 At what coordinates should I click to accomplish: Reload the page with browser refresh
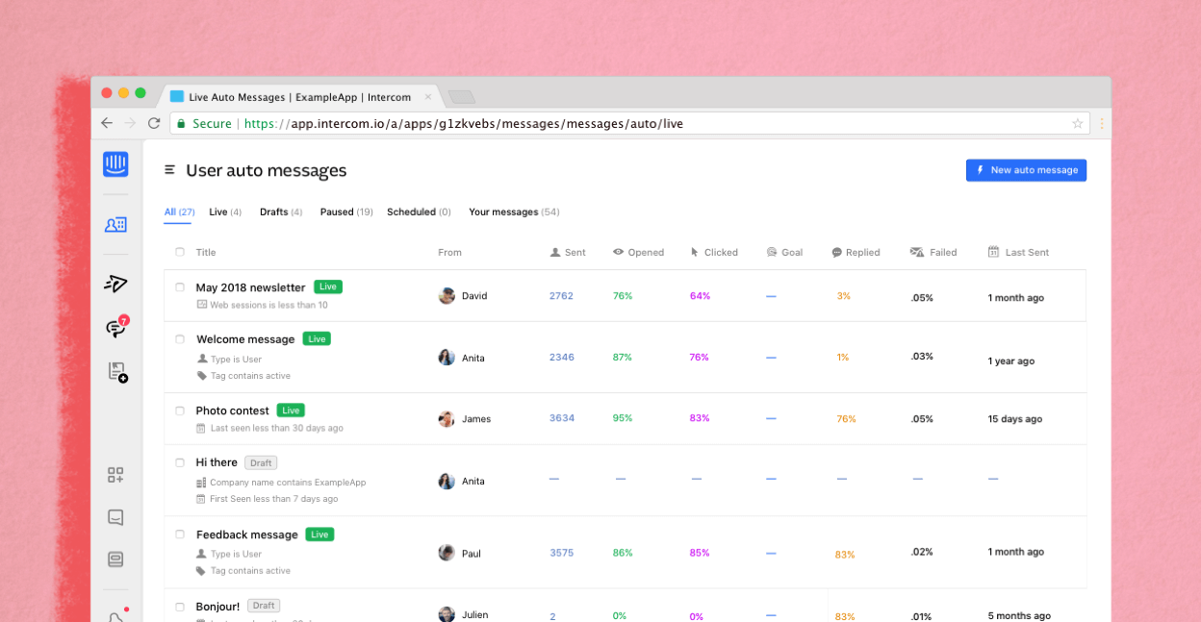click(154, 123)
